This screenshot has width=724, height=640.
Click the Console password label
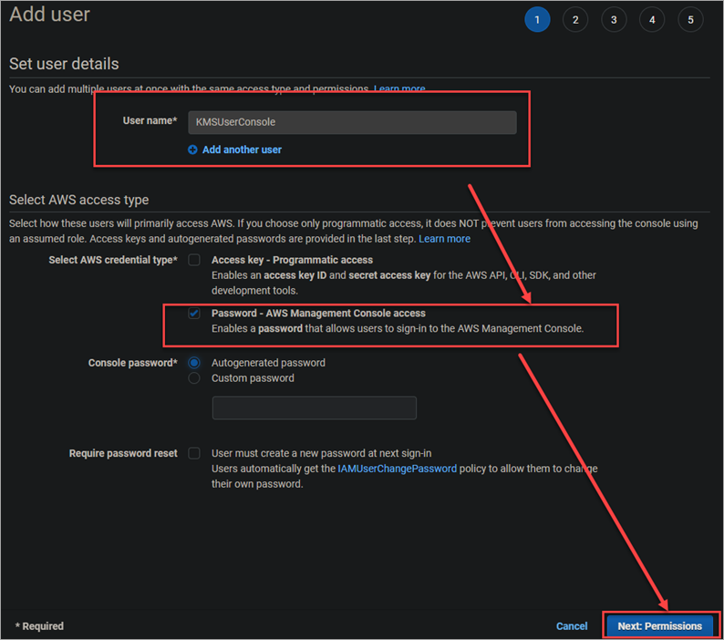point(133,363)
